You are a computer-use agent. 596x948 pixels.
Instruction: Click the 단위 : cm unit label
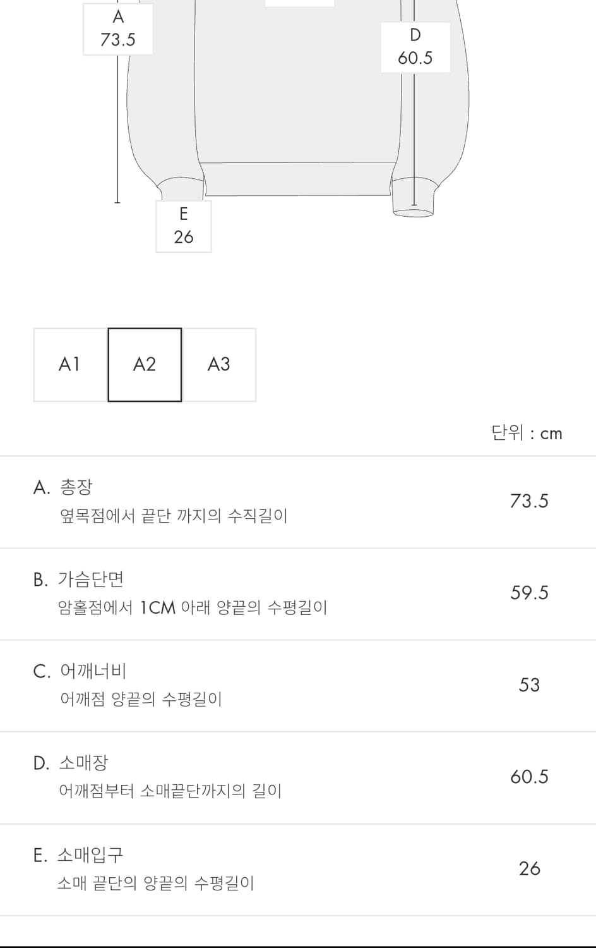pos(527,434)
